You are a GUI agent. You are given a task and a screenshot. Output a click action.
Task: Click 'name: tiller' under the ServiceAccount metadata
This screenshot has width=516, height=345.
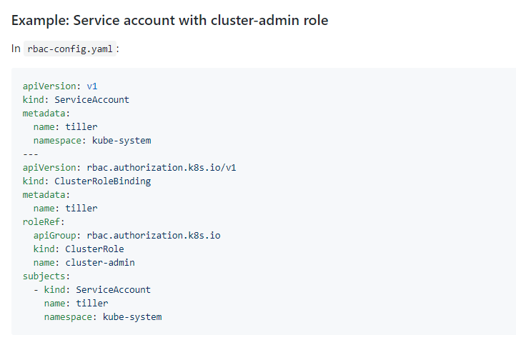point(65,126)
